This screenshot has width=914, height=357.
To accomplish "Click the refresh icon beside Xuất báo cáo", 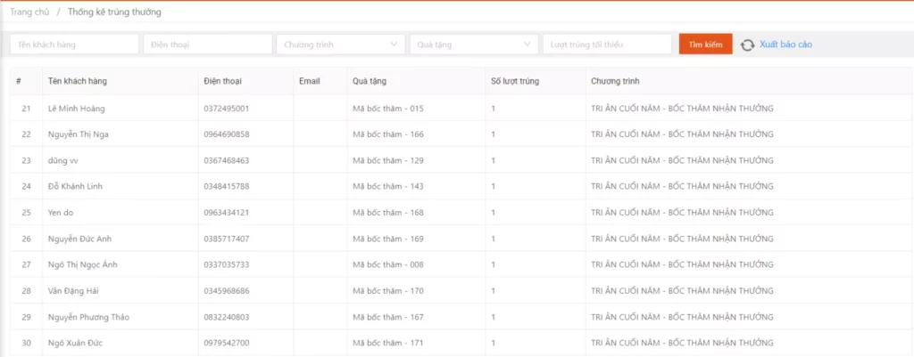I will pyautogui.click(x=747, y=45).
